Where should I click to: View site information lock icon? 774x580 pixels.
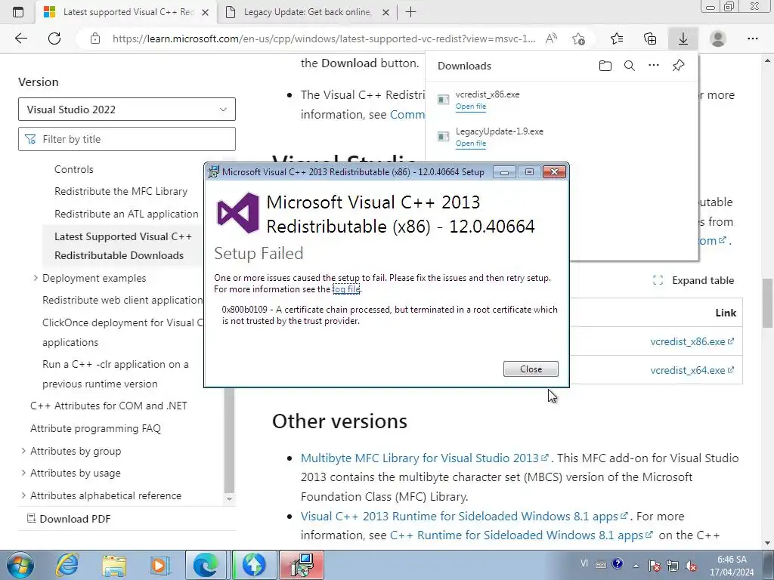[95, 39]
